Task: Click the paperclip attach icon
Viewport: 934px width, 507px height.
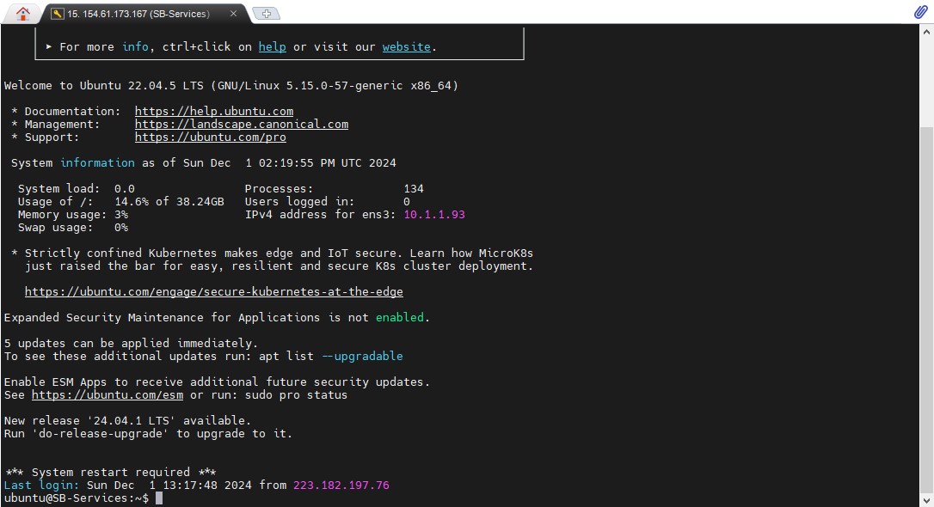Action: click(920, 12)
